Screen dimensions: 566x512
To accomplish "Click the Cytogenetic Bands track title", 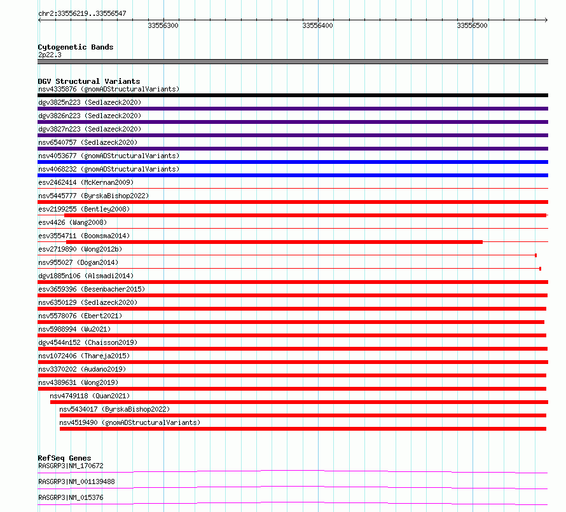I will (76, 47).
